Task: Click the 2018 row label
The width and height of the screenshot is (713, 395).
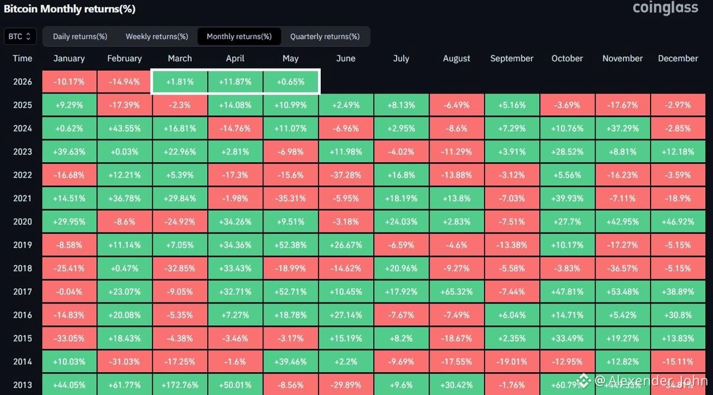Action: tap(22, 269)
